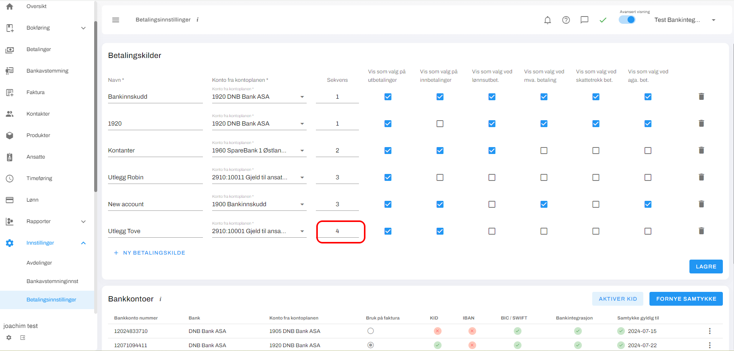Screen dimensions: 734x351
Task: Click the Navn field containing Kontanter
Action: point(155,151)
